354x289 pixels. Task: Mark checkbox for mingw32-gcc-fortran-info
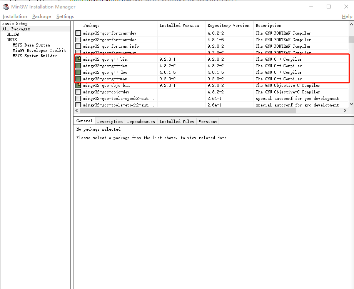click(78, 46)
